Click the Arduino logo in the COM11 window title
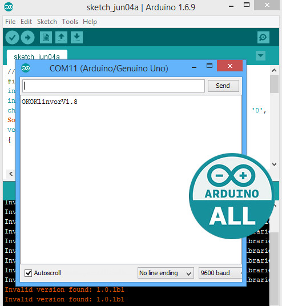 pos(26,68)
